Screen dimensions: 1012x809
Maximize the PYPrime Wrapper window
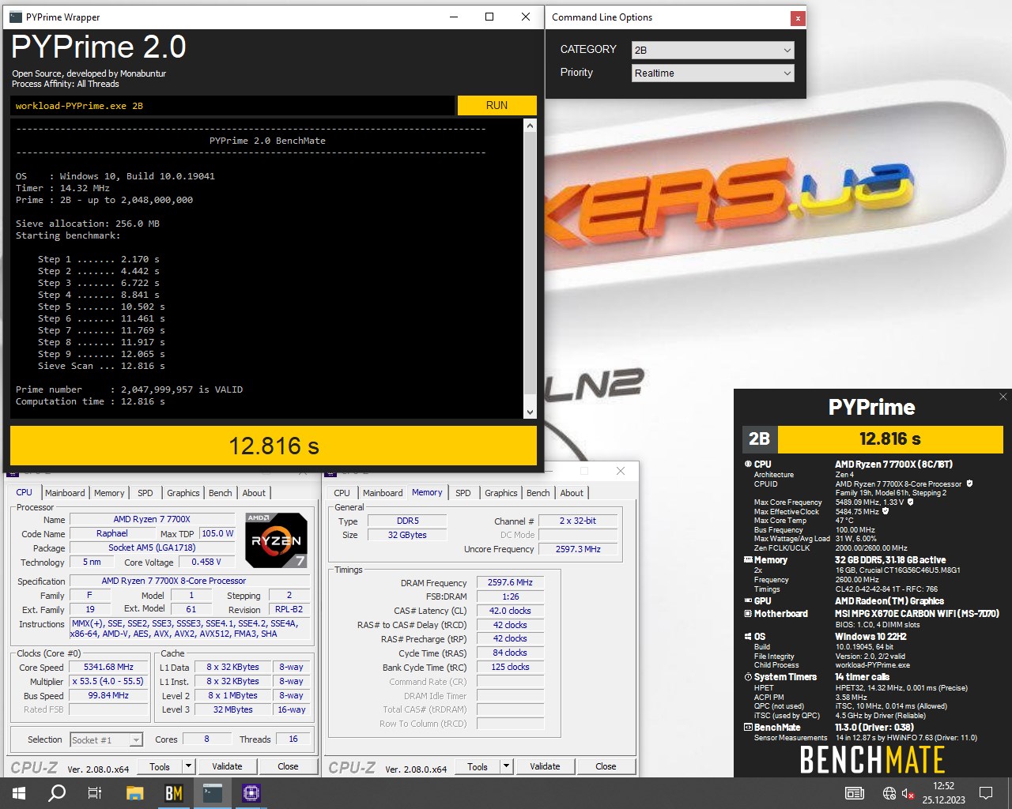pos(489,17)
